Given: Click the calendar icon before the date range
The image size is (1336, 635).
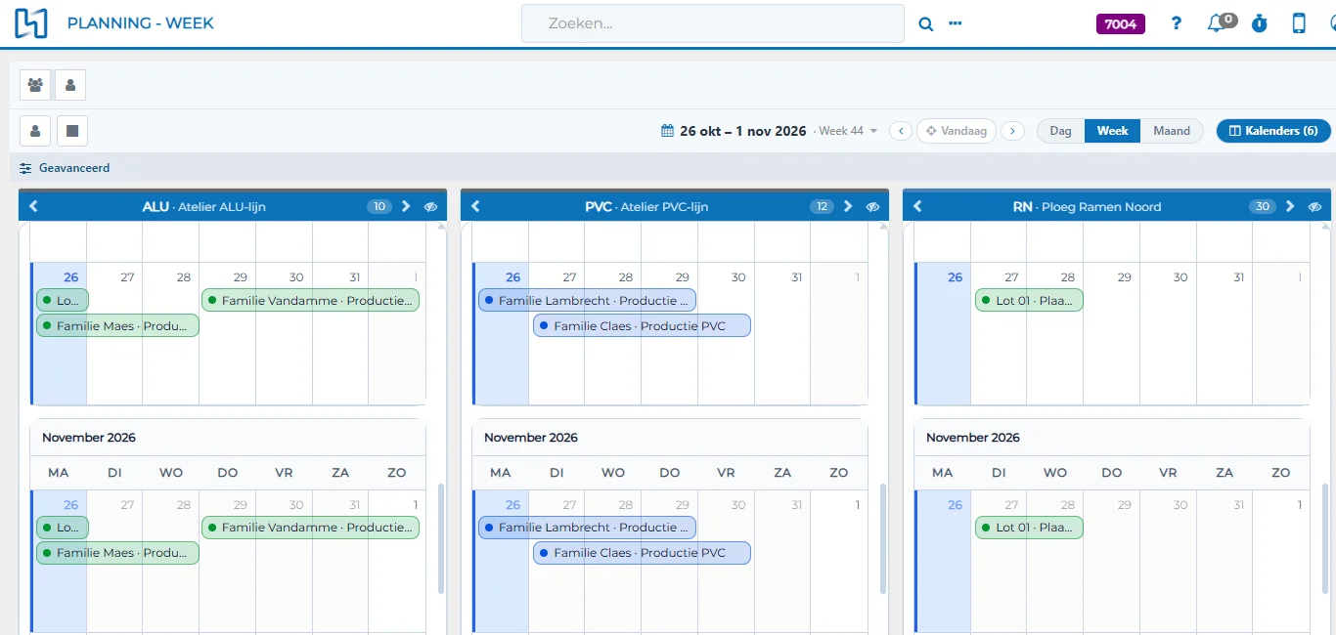Looking at the screenshot, I should (668, 131).
